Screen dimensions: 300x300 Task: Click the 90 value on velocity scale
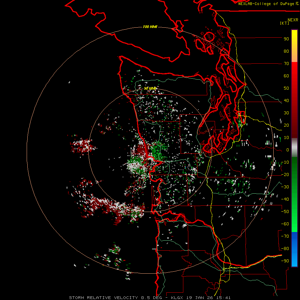pyautogui.click(x=286, y=39)
